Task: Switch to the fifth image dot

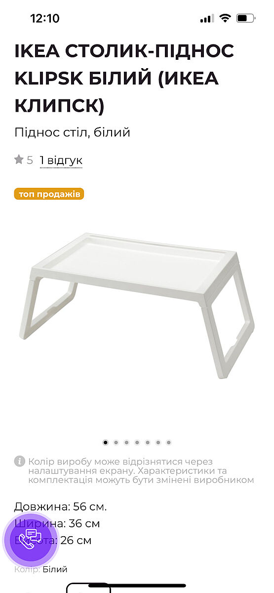Action: point(148,442)
